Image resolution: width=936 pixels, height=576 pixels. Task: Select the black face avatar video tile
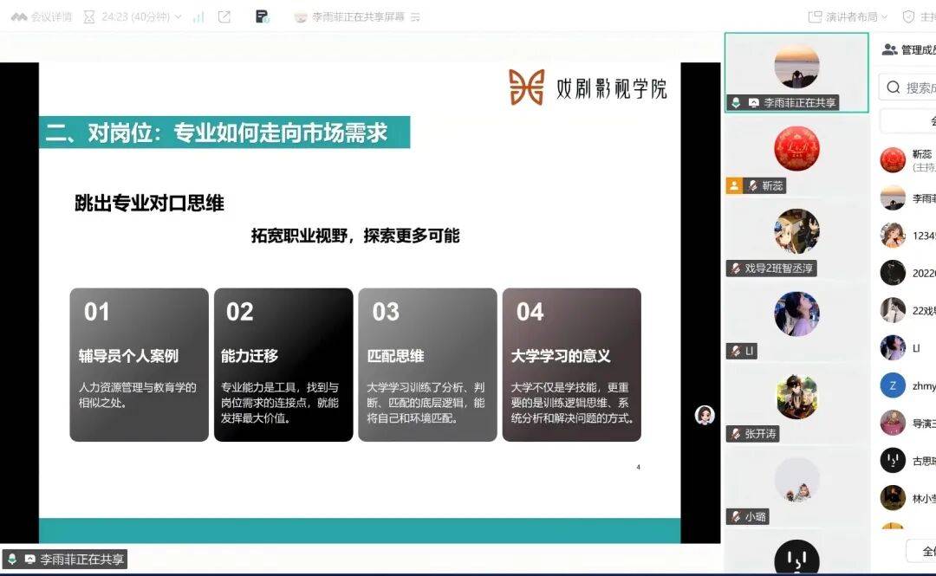796,558
